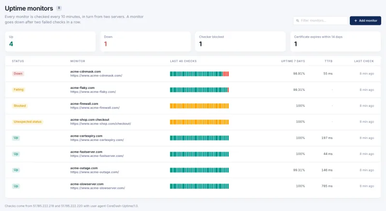Click the red Down status badge
Image resolution: width=386 pixels, height=211 pixels.
click(18, 73)
